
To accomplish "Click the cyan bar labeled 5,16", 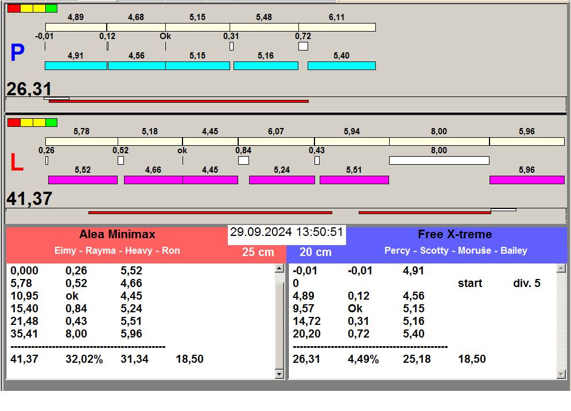I will click(266, 65).
